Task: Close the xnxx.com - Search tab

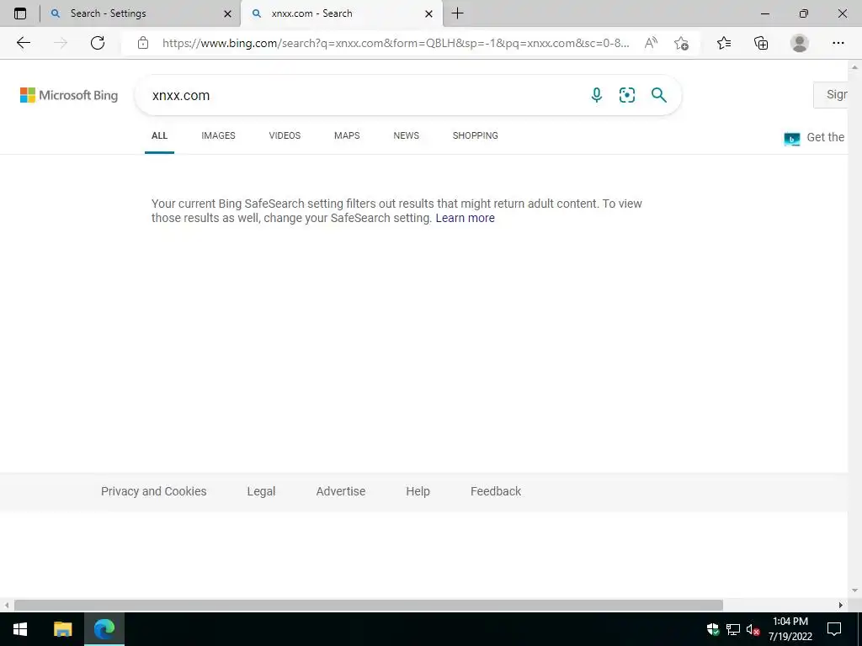Action: point(428,14)
